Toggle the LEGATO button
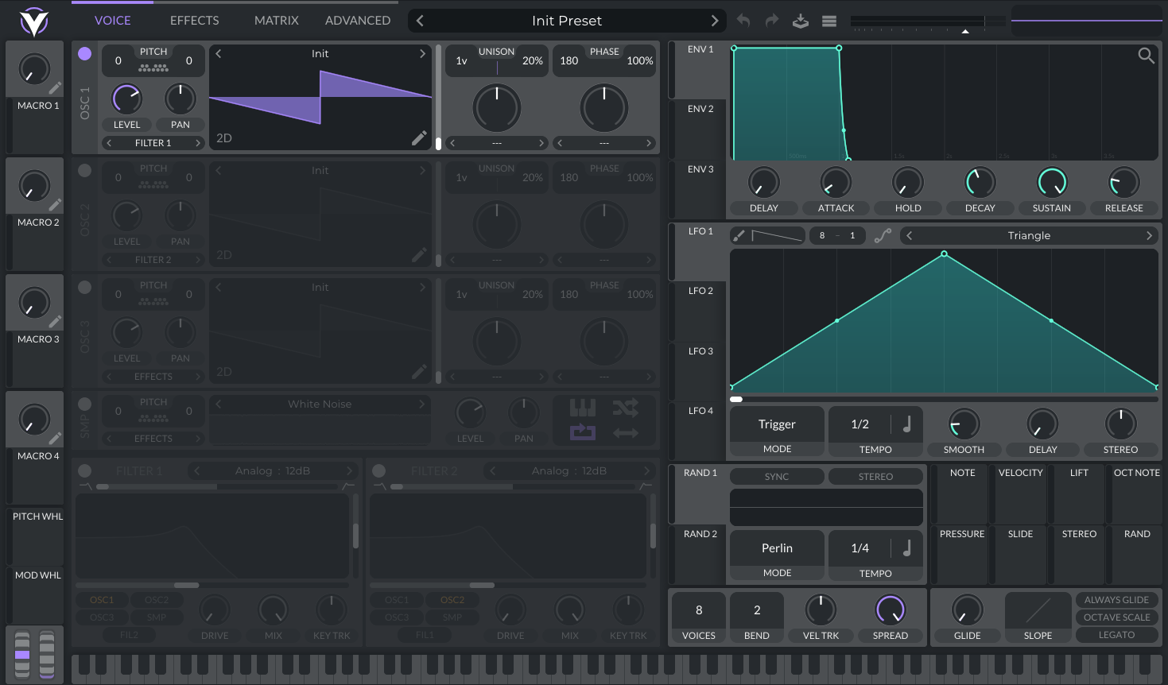Viewport: 1168px width, 685px height. [1116, 635]
